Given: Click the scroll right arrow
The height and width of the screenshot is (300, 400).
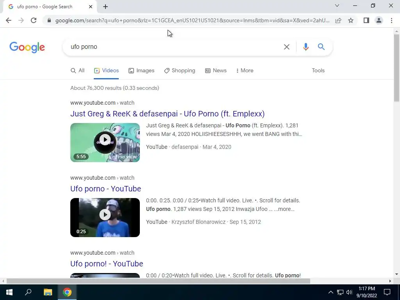Looking at the screenshot, I should point(390,281).
